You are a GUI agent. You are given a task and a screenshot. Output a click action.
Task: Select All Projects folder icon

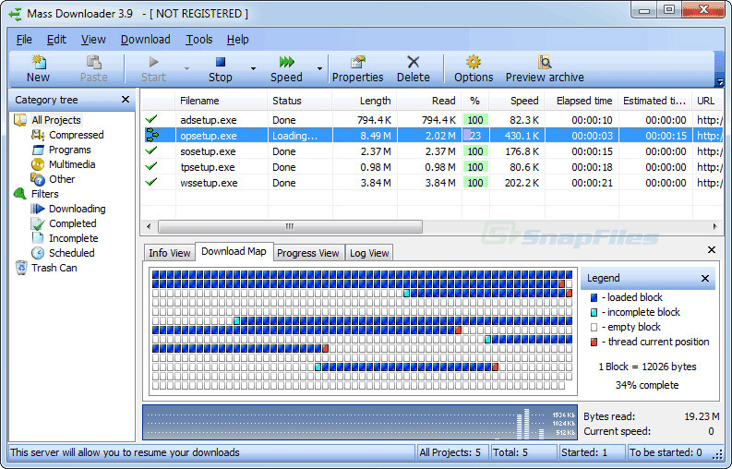[20, 120]
